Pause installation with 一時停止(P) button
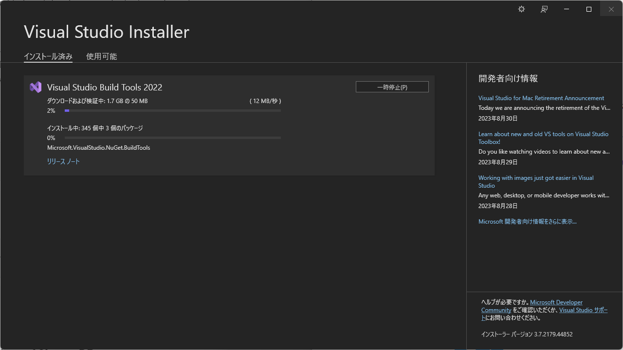The width and height of the screenshot is (623, 350). pyautogui.click(x=392, y=87)
